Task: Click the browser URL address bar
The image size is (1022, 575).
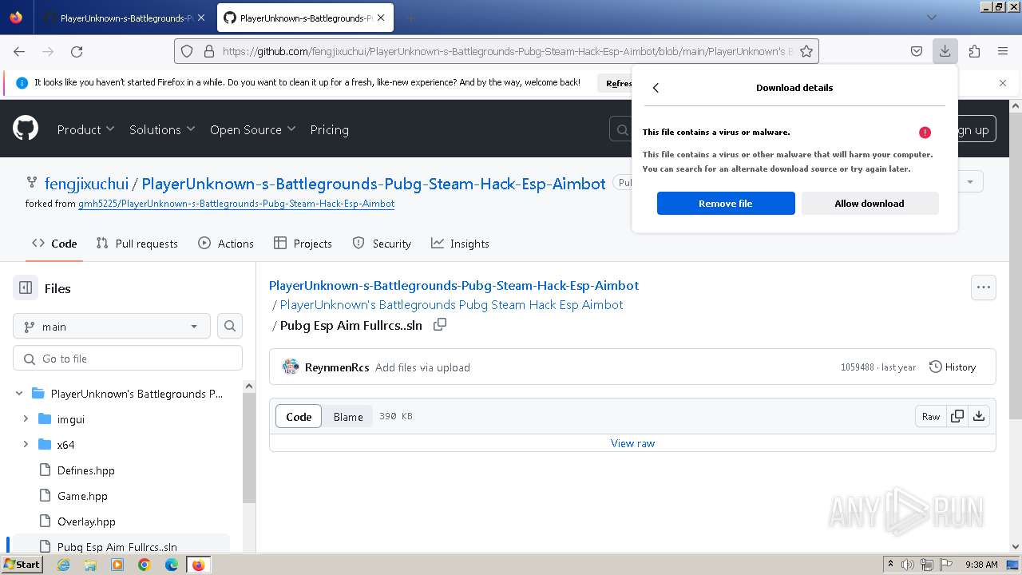Action: (507, 51)
